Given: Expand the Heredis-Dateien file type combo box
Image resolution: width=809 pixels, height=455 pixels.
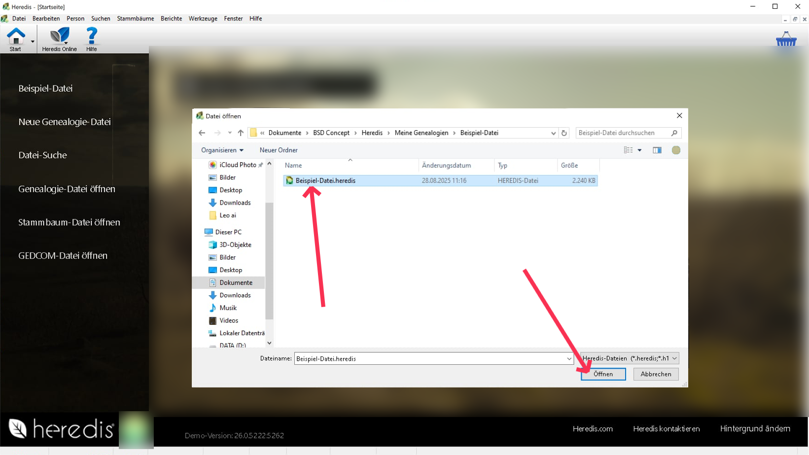Looking at the screenshot, I should [x=630, y=358].
